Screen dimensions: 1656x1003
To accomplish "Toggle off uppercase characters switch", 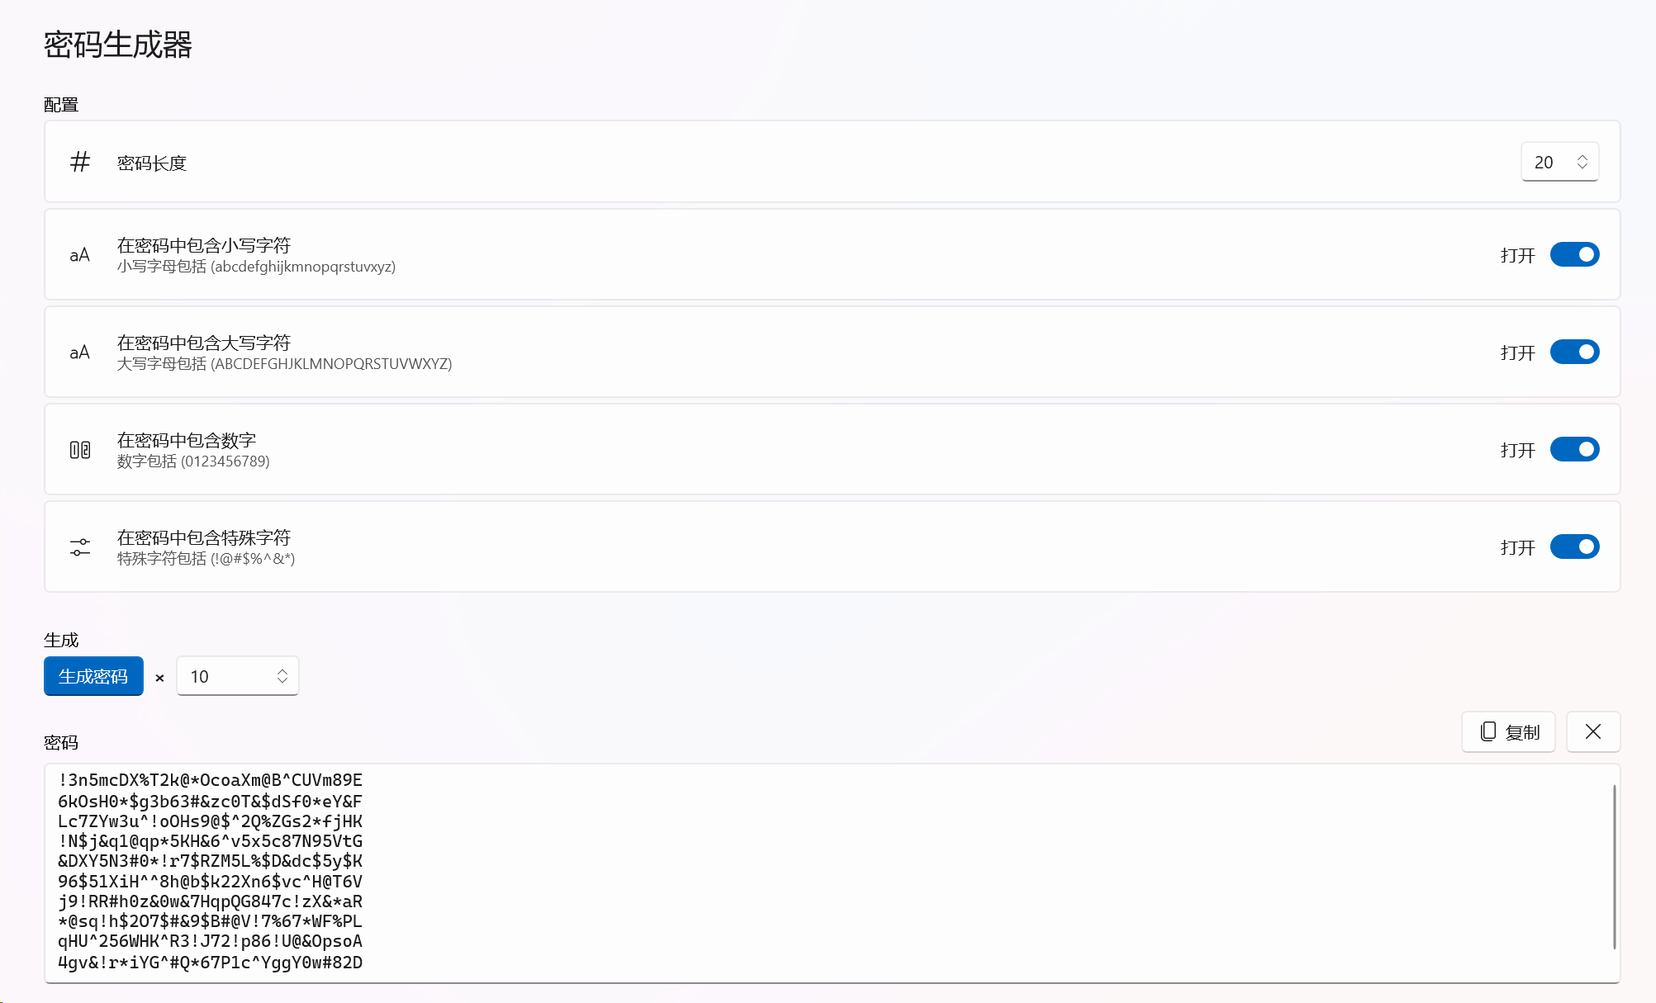I will pos(1574,352).
